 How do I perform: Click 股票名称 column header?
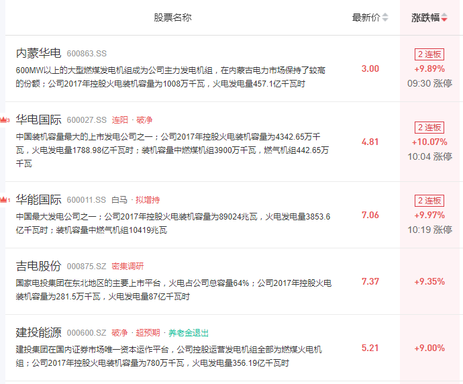172,17
